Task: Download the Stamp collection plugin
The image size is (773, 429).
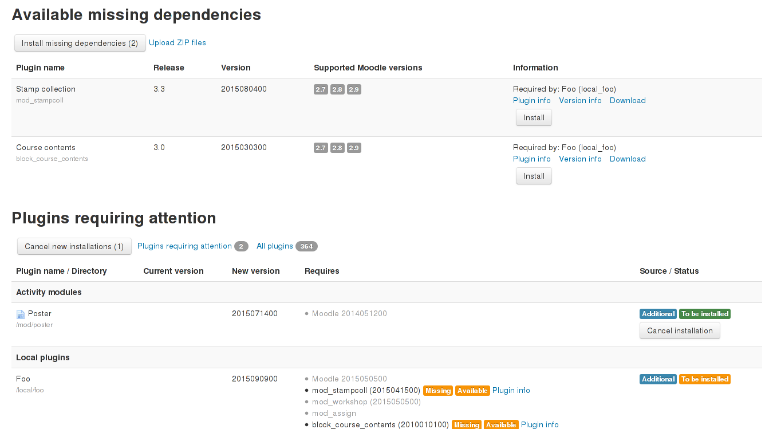Action: (x=628, y=100)
